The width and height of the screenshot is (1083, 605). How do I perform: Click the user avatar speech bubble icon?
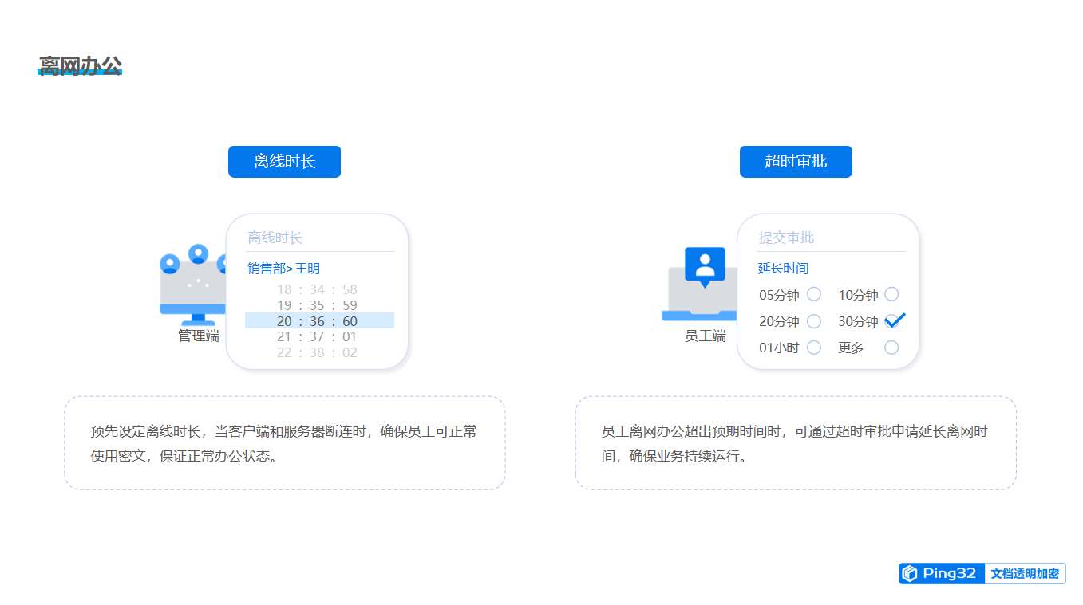[705, 266]
